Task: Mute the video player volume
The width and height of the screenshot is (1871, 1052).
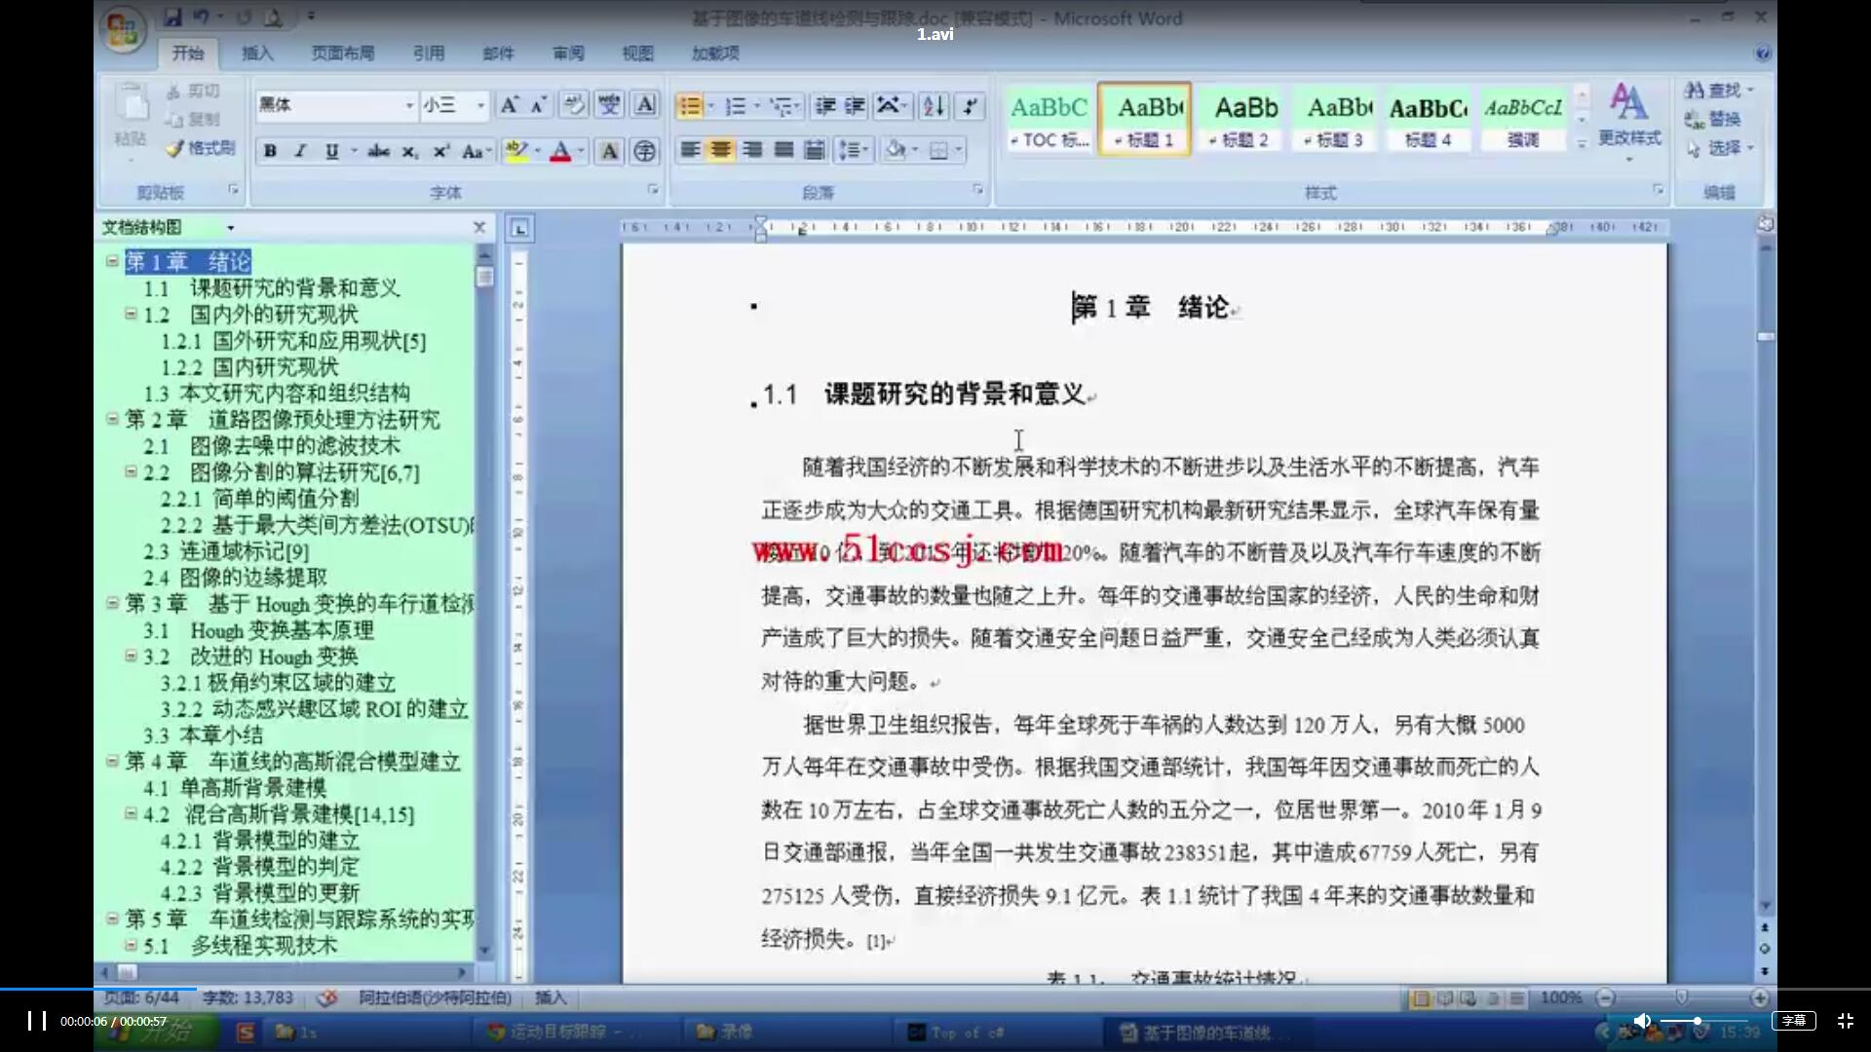Action: 1642,1021
